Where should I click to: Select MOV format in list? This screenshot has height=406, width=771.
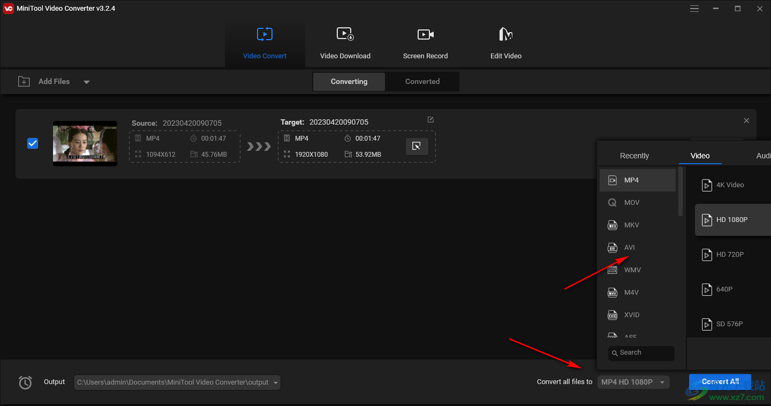(638, 203)
